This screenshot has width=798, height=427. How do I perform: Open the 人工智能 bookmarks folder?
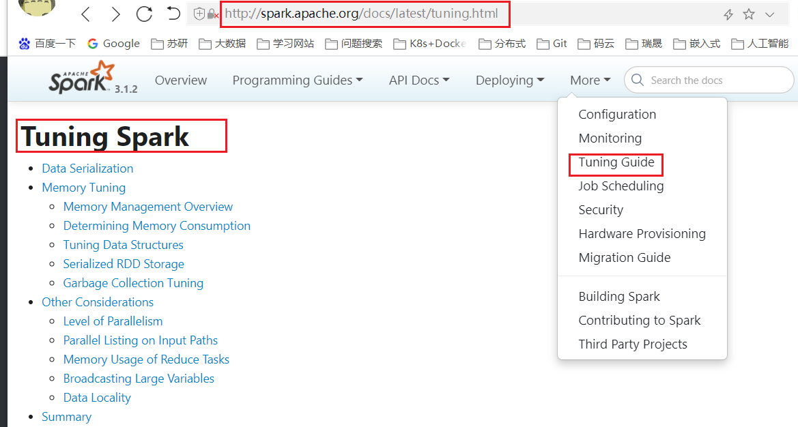[x=760, y=44]
